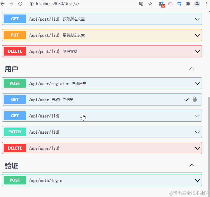
Task: Expand GET /api/post/{id} chevron
Action: click(x=197, y=19)
